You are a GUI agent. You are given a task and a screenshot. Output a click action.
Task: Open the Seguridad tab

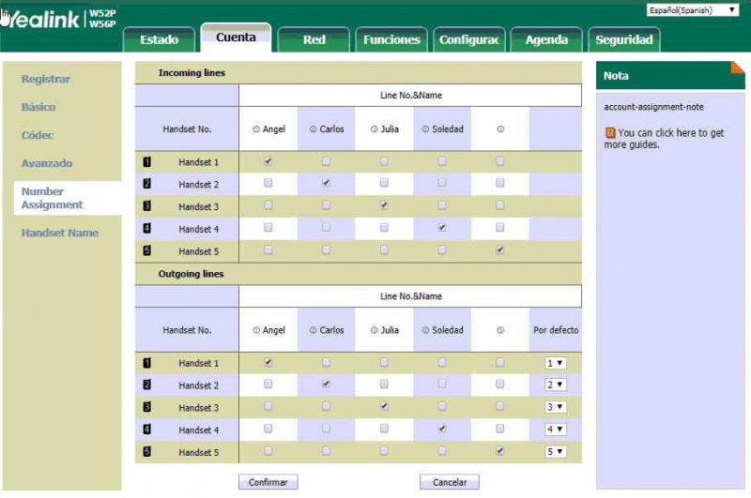tap(624, 39)
